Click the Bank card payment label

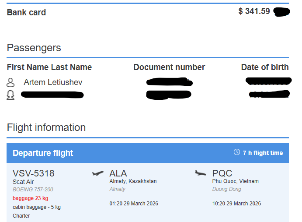click(x=26, y=13)
